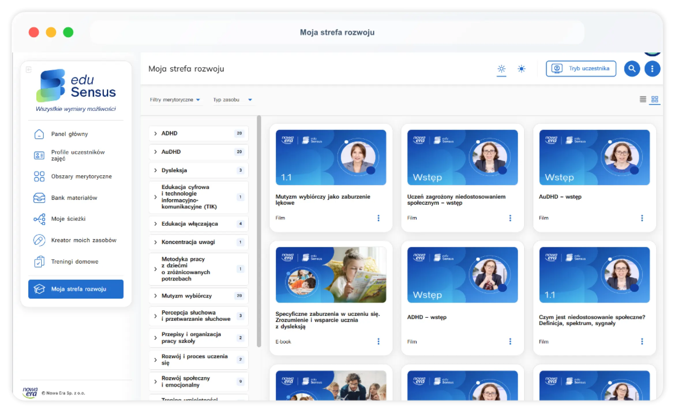Image resolution: width=675 pixels, height=411 pixels.
Task: Open options menu for Mutyzm wybiórczy film card
Action: [x=378, y=218]
